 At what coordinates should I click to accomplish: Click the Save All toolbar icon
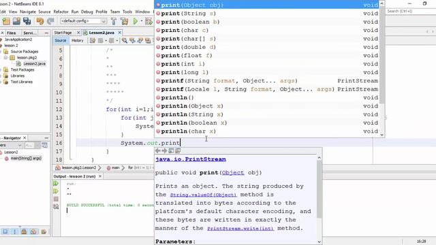(27, 21)
